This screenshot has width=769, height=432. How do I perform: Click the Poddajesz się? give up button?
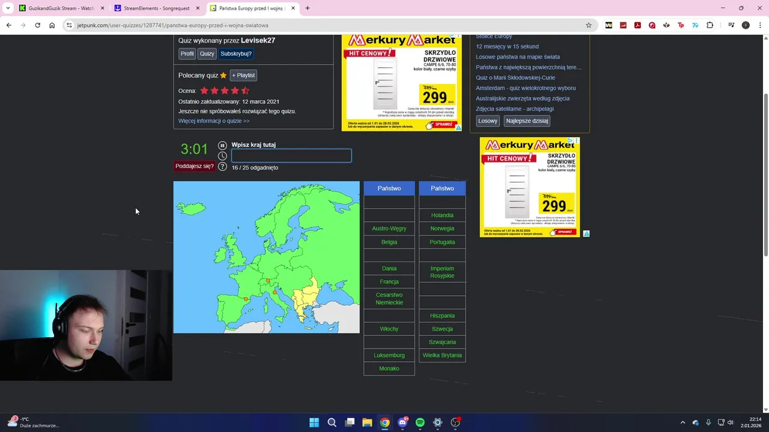(x=194, y=166)
